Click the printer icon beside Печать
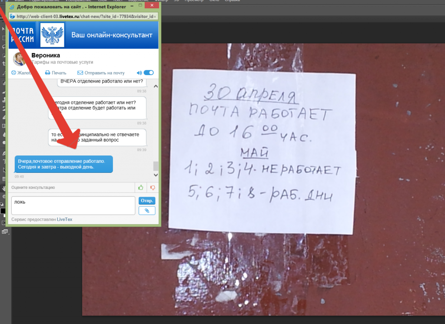This screenshot has width=445, height=324. tap(48, 73)
